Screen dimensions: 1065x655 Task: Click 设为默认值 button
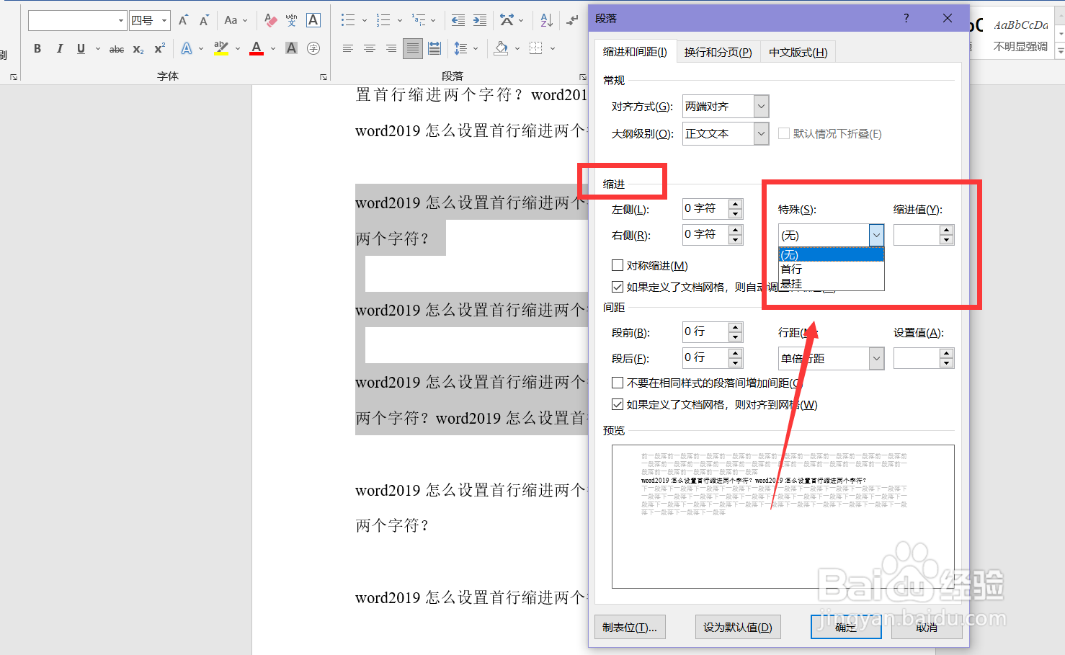(738, 627)
